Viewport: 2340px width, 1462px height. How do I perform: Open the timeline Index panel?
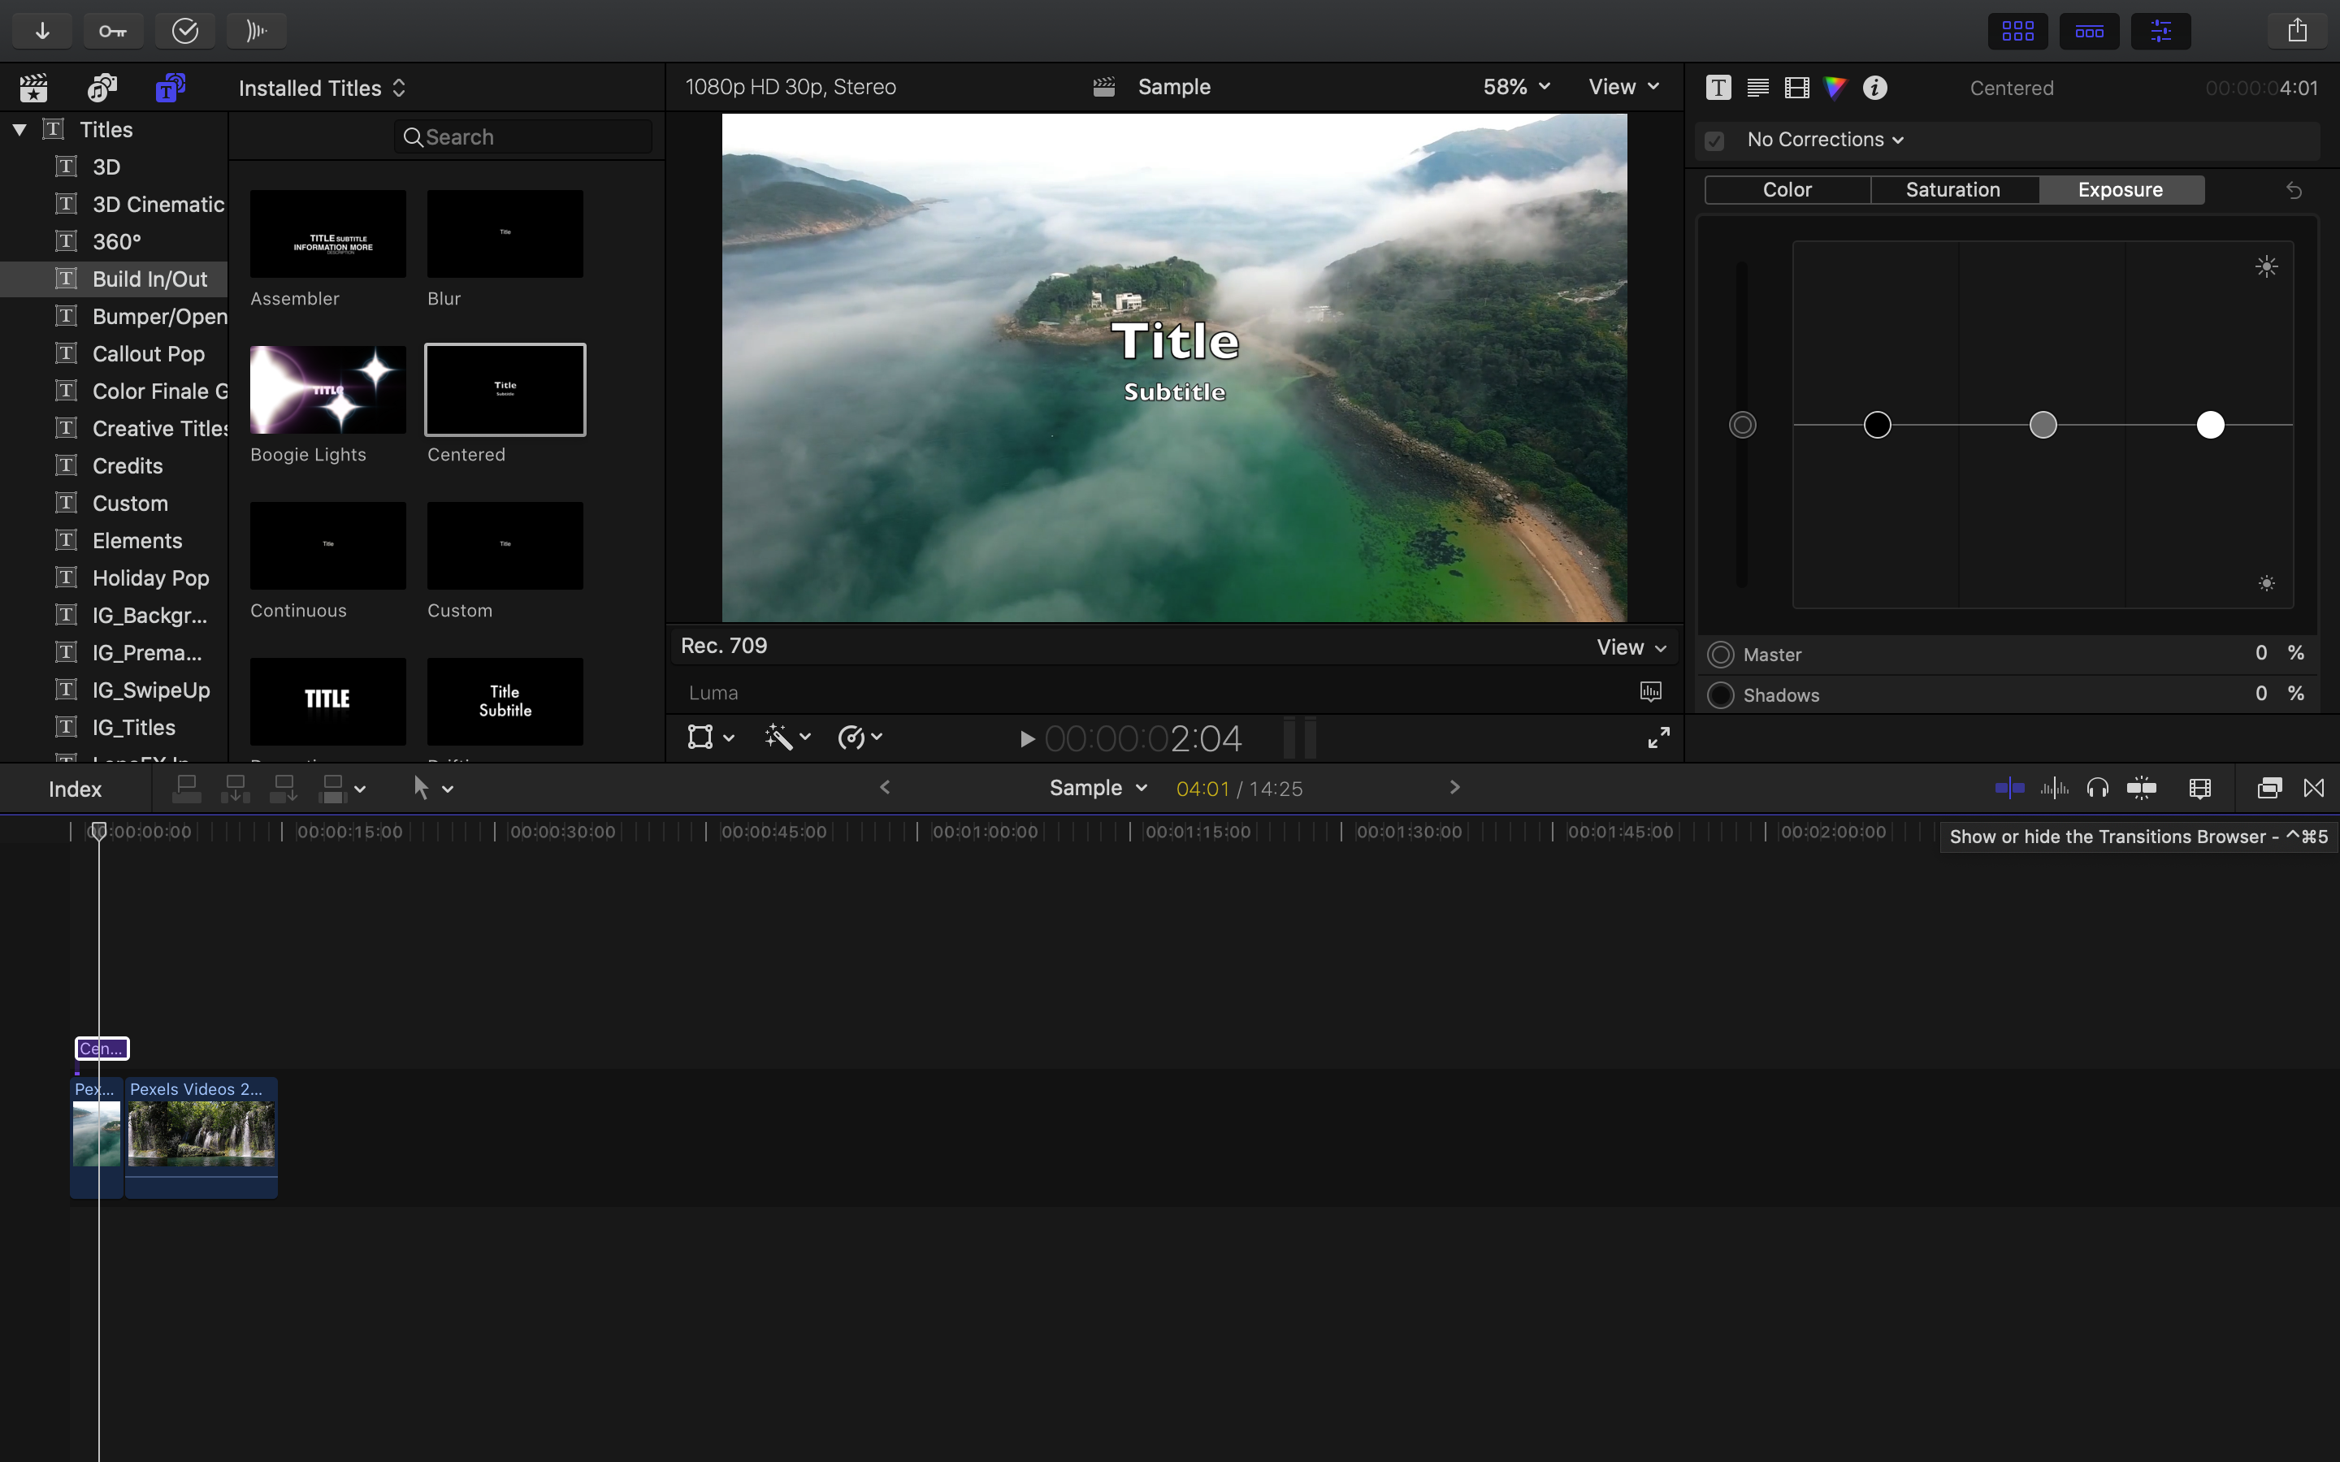click(x=76, y=788)
